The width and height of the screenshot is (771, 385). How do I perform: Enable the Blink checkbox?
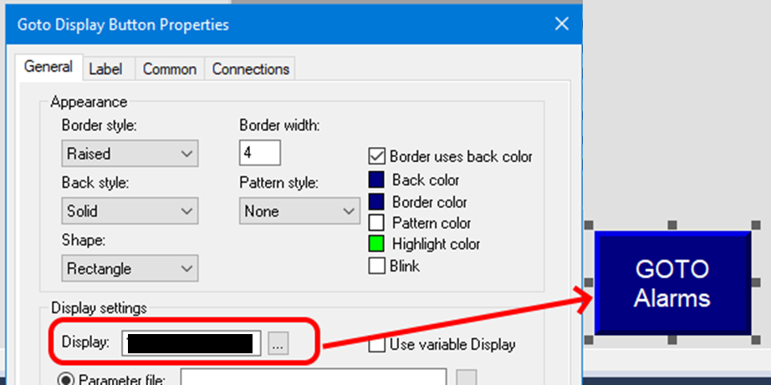coord(376,266)
